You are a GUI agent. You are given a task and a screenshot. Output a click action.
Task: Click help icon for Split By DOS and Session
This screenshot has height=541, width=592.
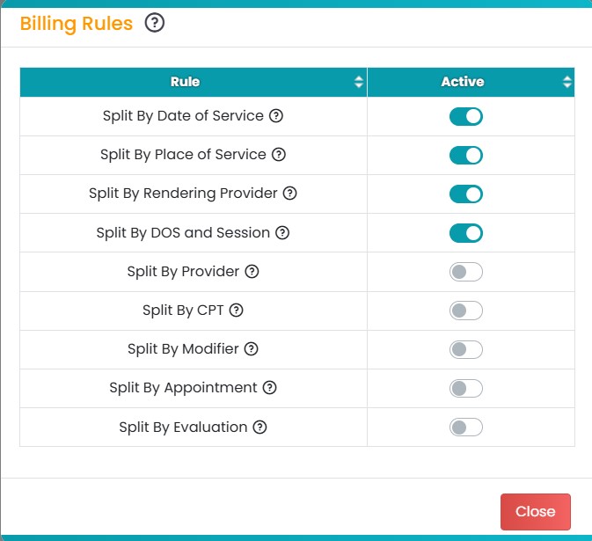coord(282,233)
